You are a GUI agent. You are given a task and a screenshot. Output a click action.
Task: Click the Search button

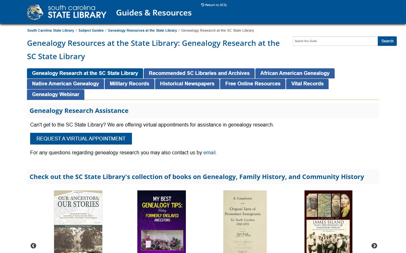(x=387, y=41)
